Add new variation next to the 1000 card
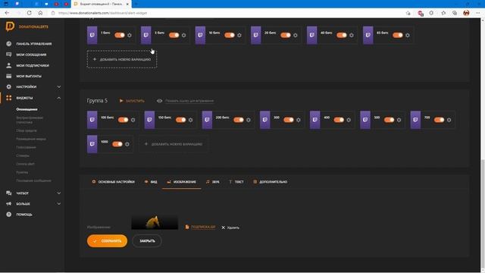Image resolution: width=485 pixels, height=273 pixels. (x=174, y=144)
